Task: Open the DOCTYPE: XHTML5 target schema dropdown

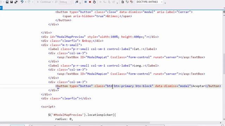Action: [149, 2]
